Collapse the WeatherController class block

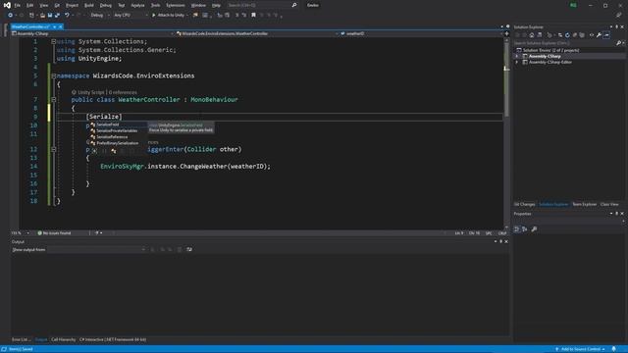coord(53,100)
